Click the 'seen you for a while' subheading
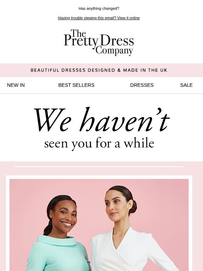The image size is (203, 271). [x=99, y=143]
